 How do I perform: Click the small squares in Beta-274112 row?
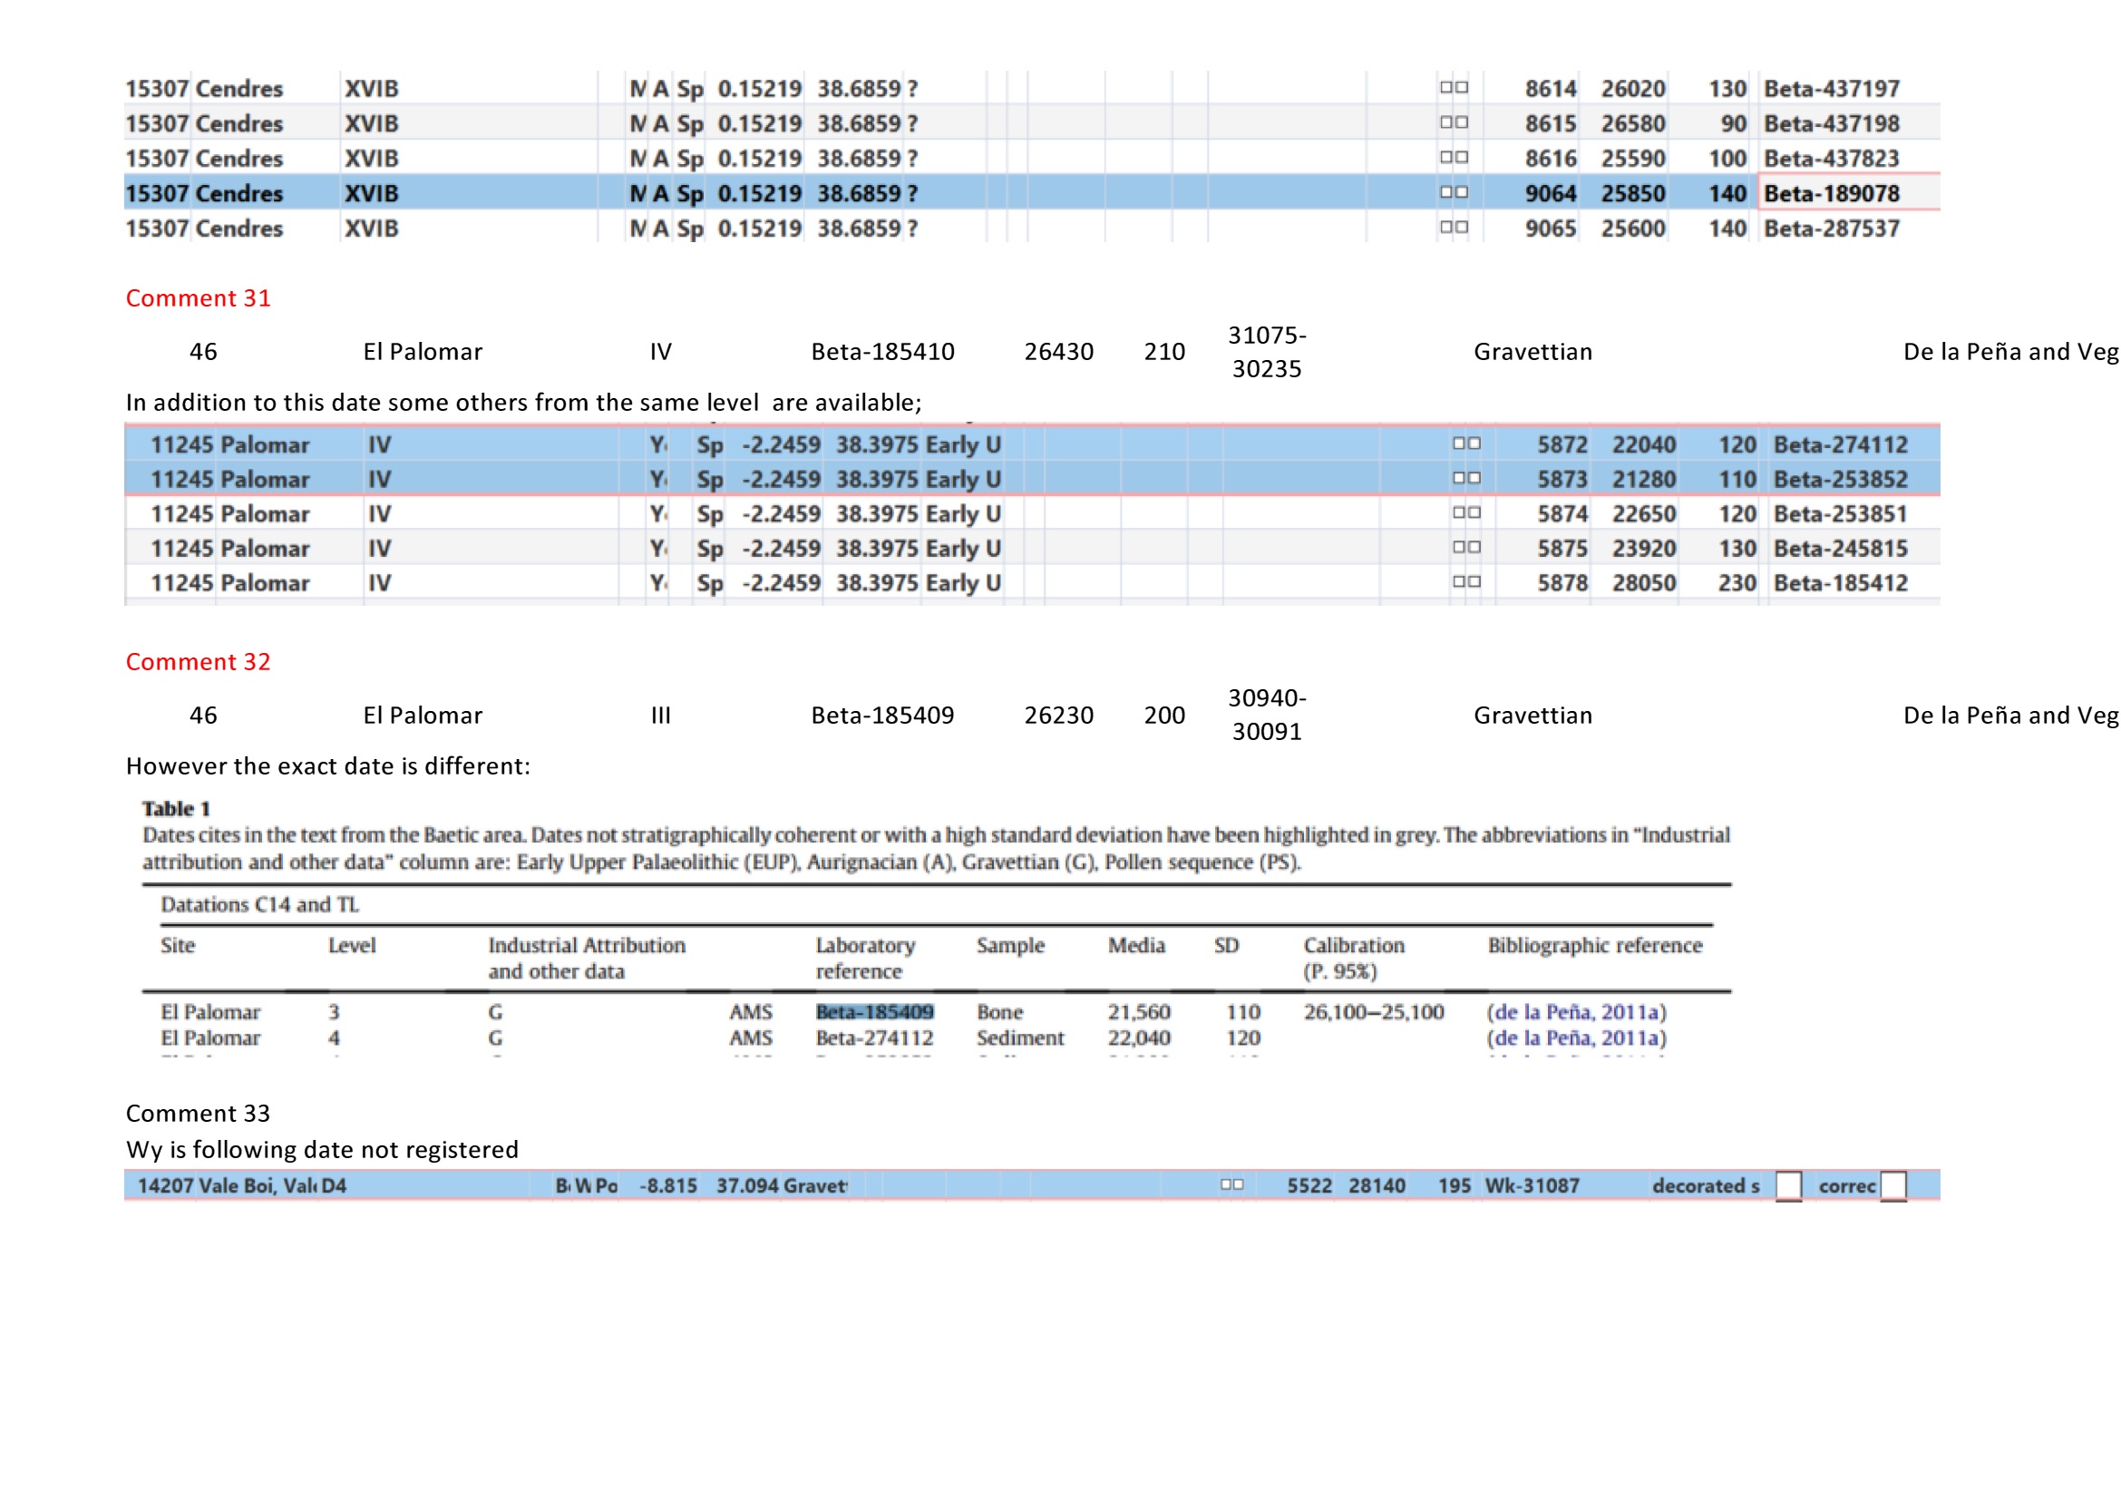[x=1466, y=443]
